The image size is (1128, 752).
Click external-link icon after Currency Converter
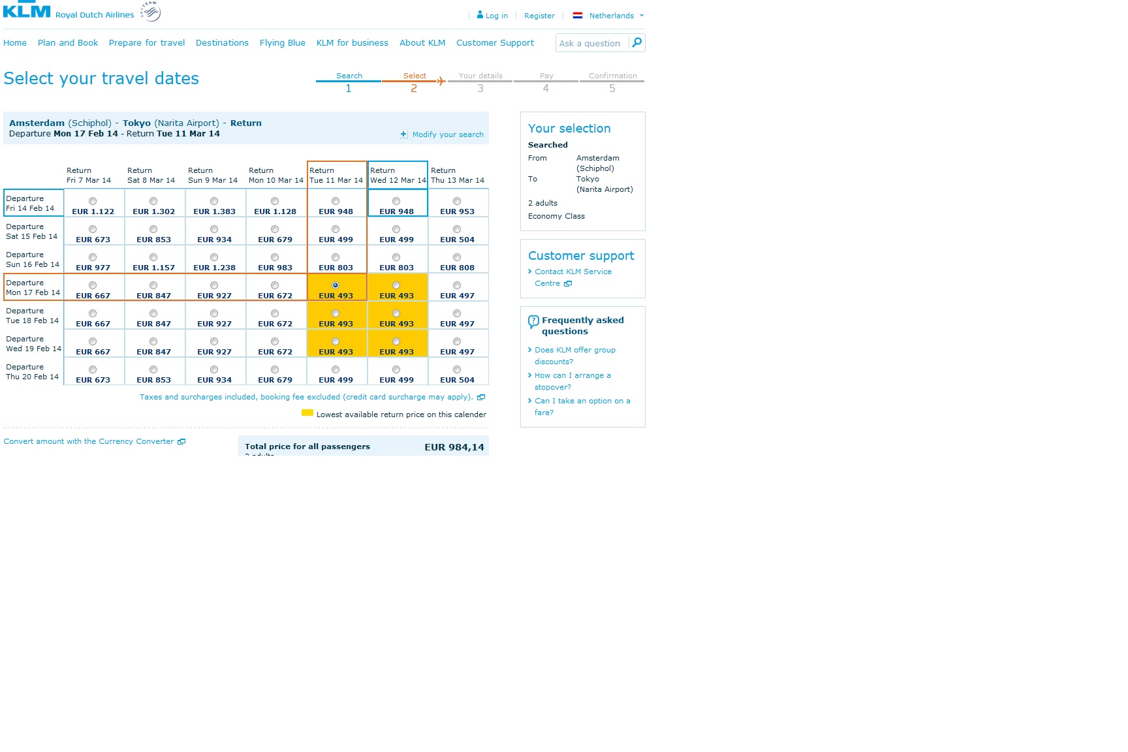point(181,442)
